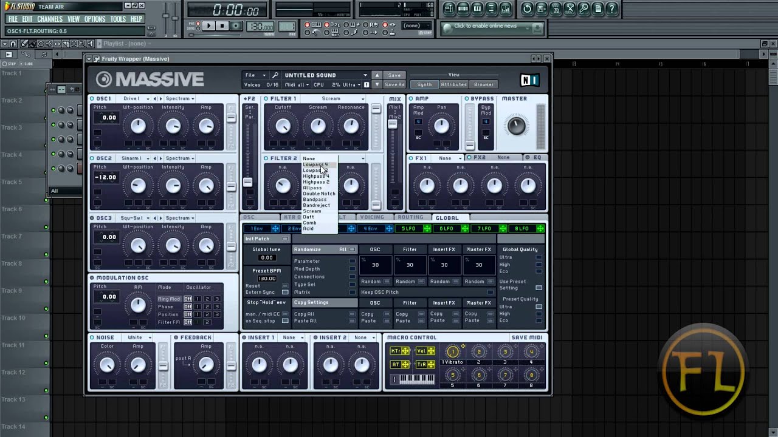
Task: Open the Massive File menu dropdown
Action: [x=254, y=75]
